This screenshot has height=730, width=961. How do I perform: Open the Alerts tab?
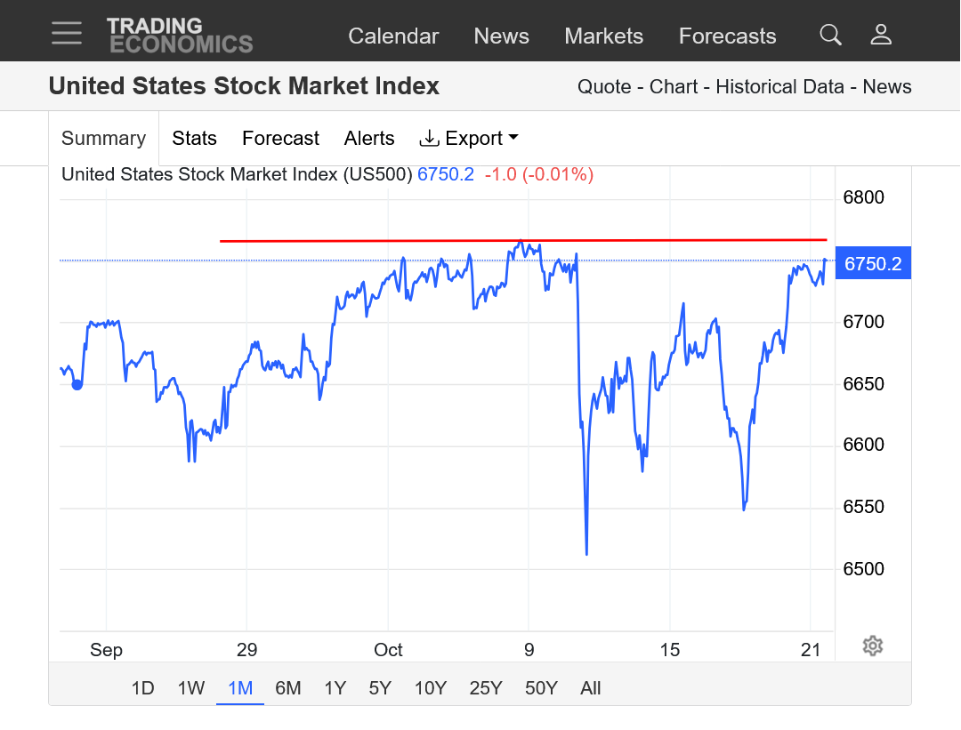click(x=369, y=138)
